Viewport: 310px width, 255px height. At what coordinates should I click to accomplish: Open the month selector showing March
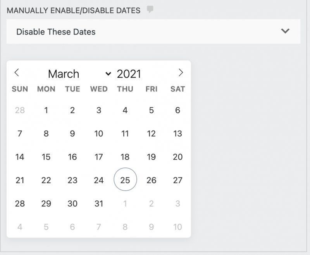click(64, 74)
